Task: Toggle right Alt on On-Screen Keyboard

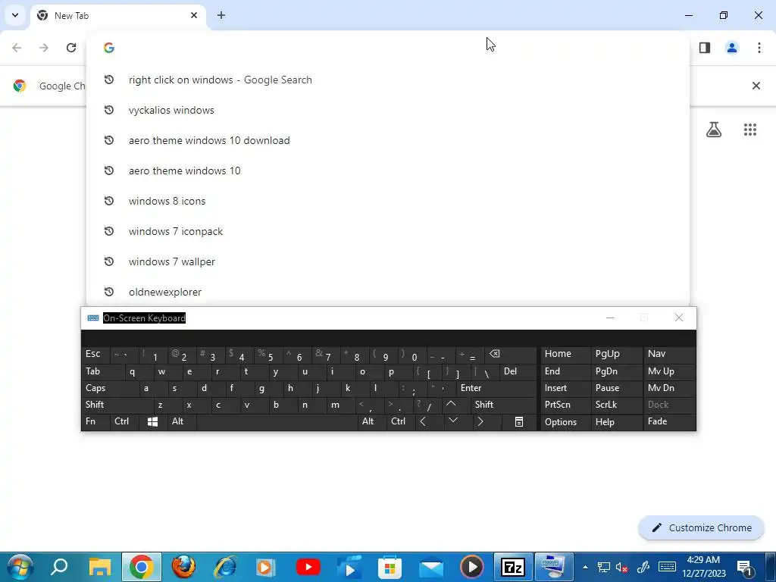Action: [371, 421]
